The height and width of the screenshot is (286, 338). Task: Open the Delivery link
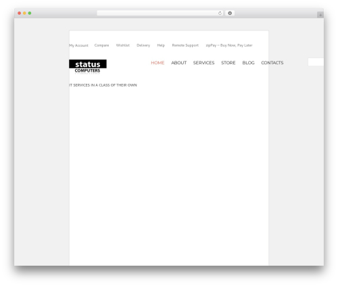pos(143,45)
